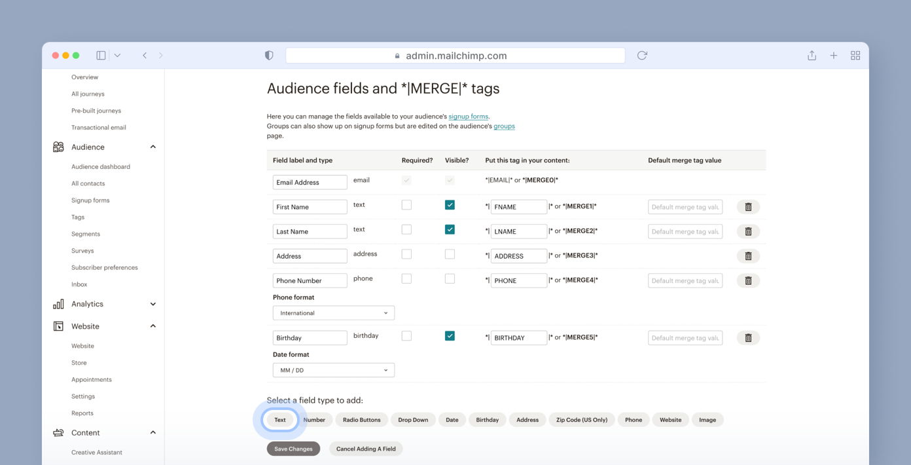The image size is (911, 465).
Task: Click the trash icon for the Birthday field
Action: point(748,338)
